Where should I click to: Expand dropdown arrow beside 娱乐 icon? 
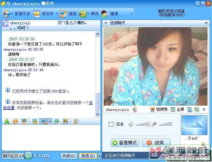coord(88,14)
